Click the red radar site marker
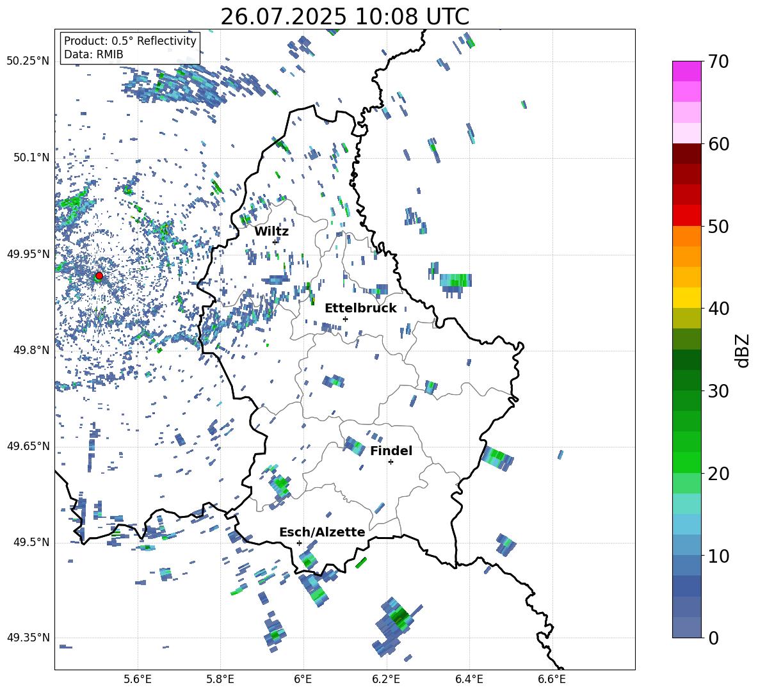The width and height of the screenshot is (758, 692). click(x=99, y=275)
